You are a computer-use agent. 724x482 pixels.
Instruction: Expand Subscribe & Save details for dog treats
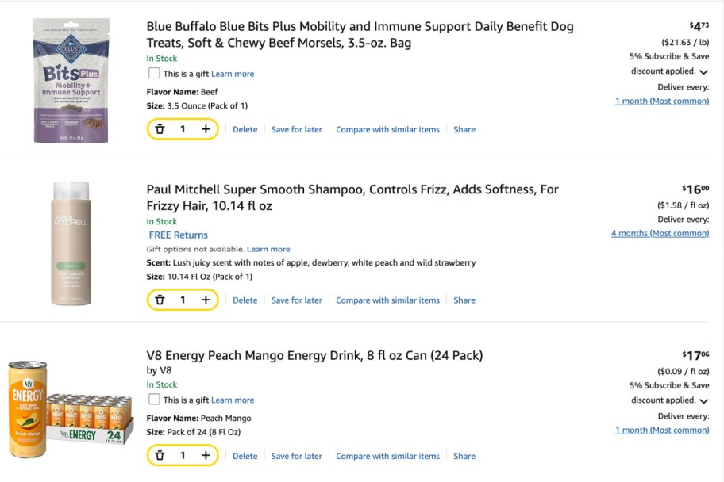(703, 71)
